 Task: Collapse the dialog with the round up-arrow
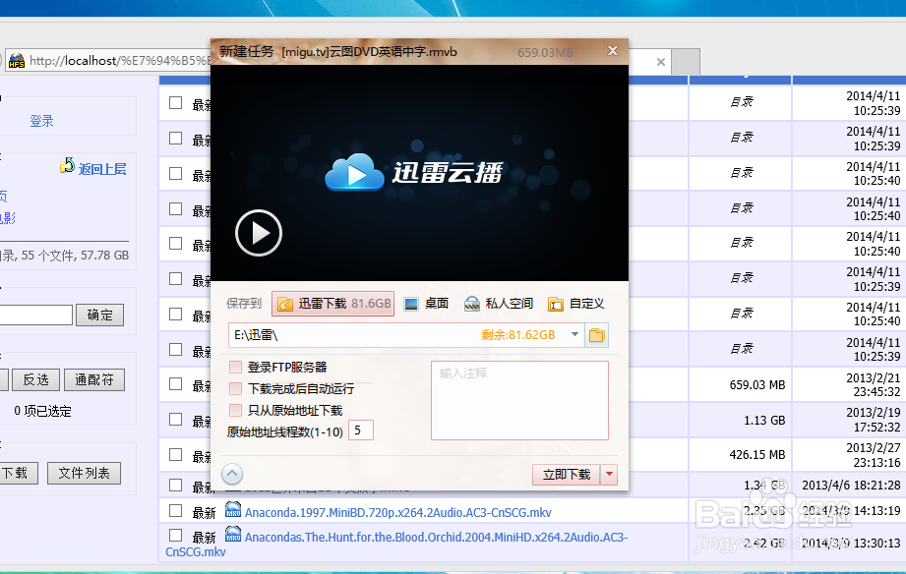pyautogui.click(x=232, y=474)
